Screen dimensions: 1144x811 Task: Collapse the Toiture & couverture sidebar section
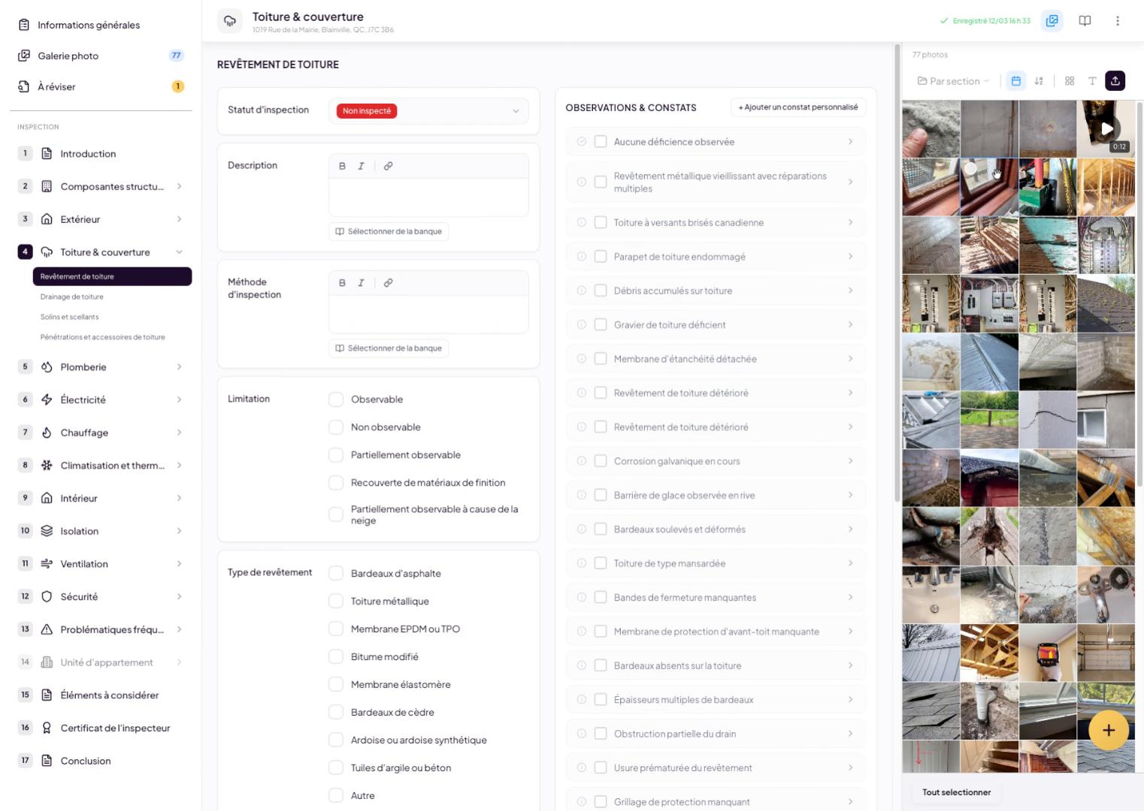coord(180,252)
